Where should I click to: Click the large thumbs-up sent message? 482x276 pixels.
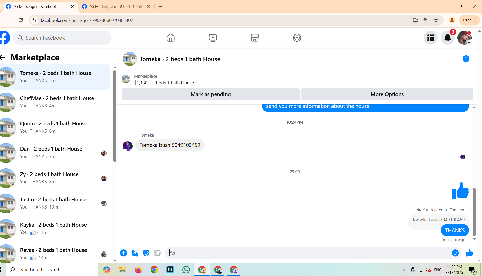(x=460, y=191)
